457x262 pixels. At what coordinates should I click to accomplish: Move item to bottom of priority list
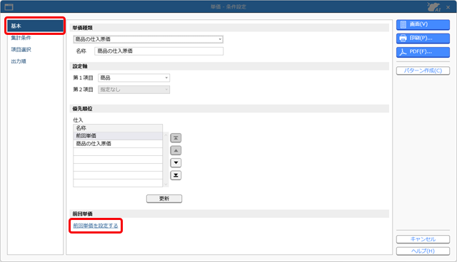176,175
